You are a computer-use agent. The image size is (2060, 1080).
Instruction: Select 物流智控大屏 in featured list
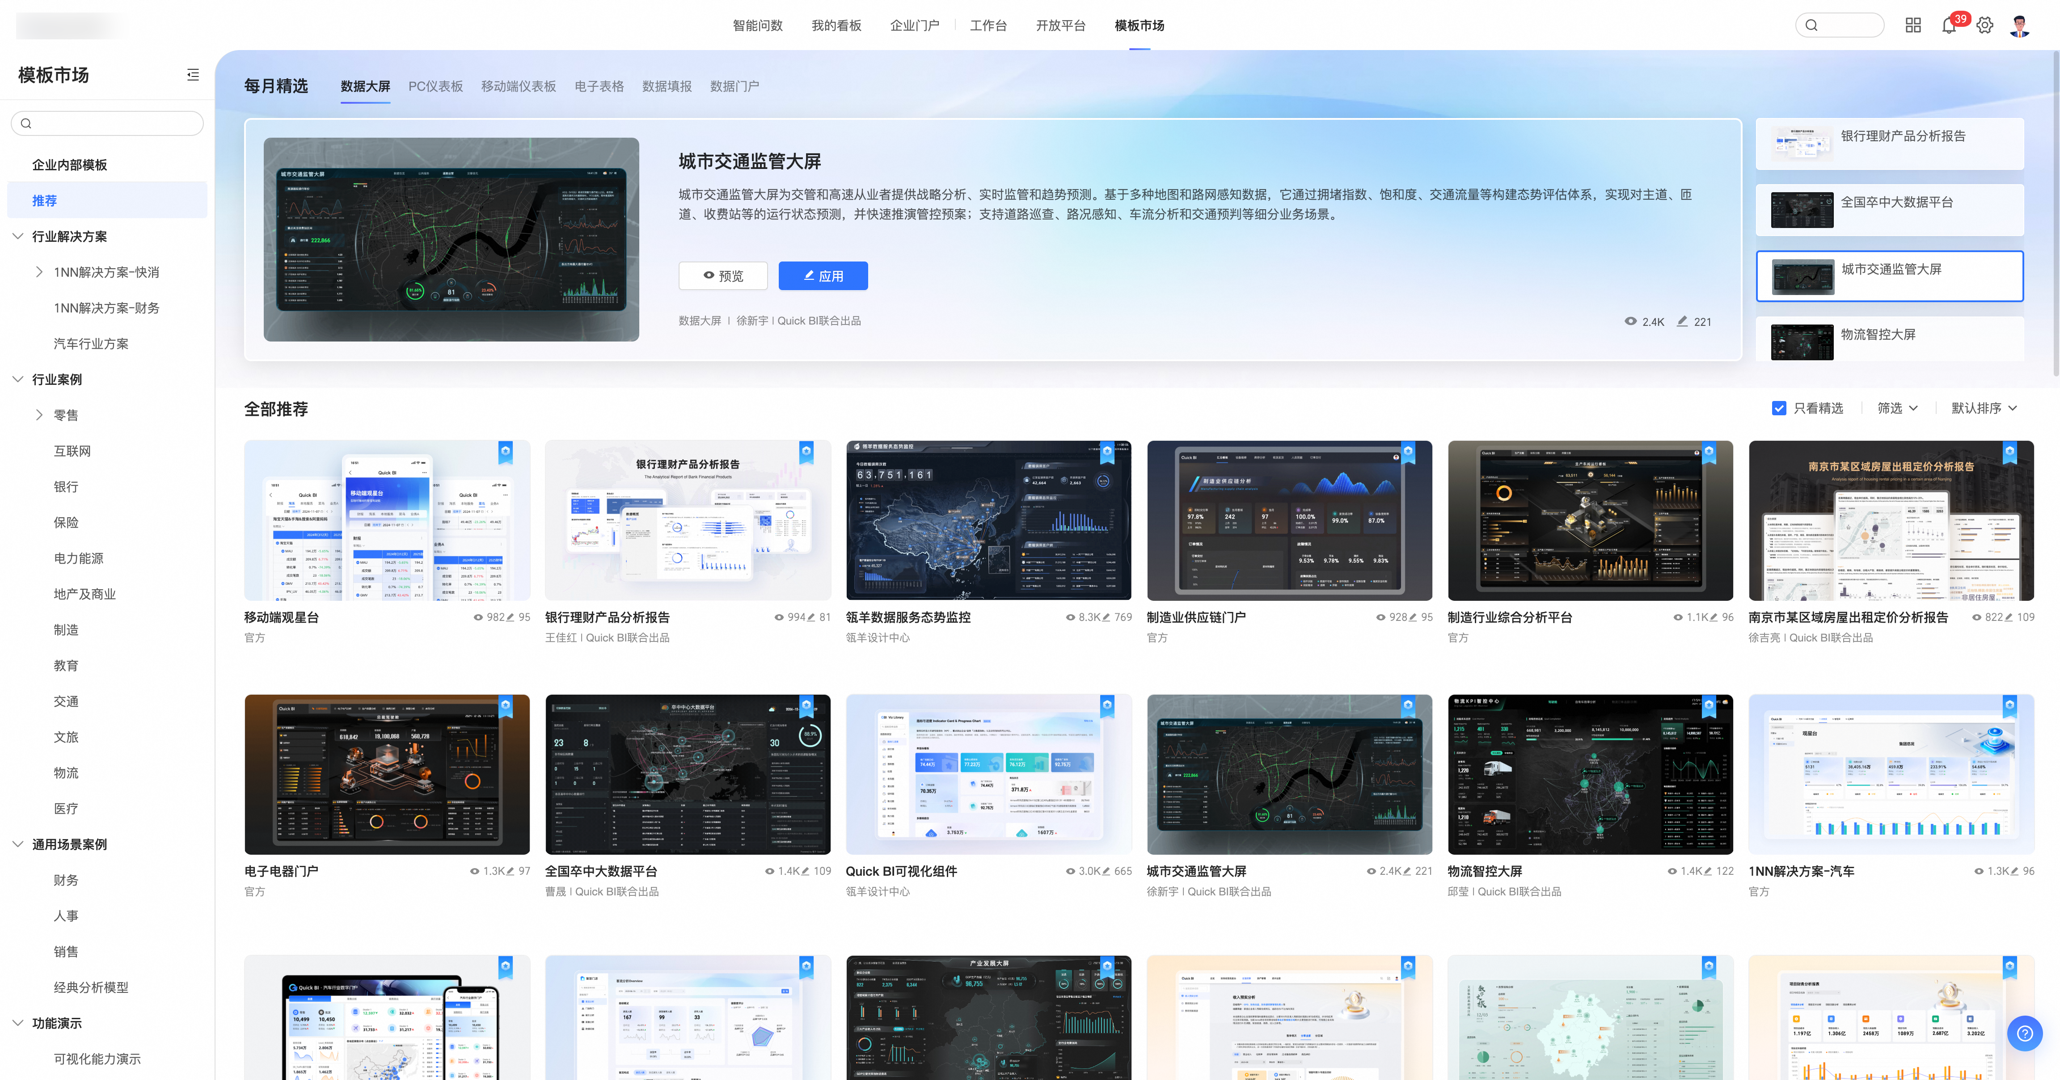tap(1889, 339)
